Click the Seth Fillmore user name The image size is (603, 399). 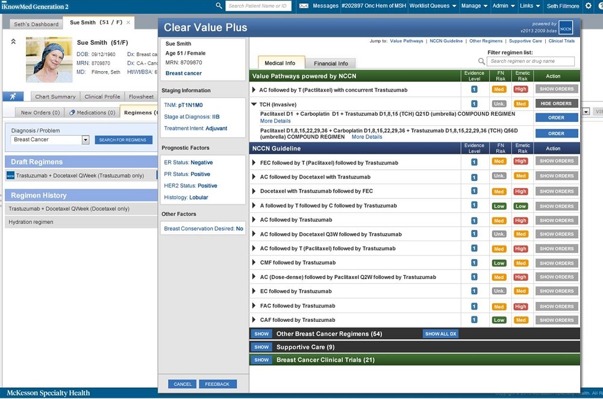coord(563,6)
